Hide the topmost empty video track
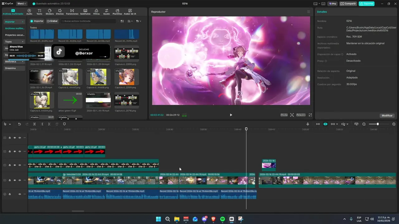The height and width of the screenshot is (224, 399). coord(15,138)
